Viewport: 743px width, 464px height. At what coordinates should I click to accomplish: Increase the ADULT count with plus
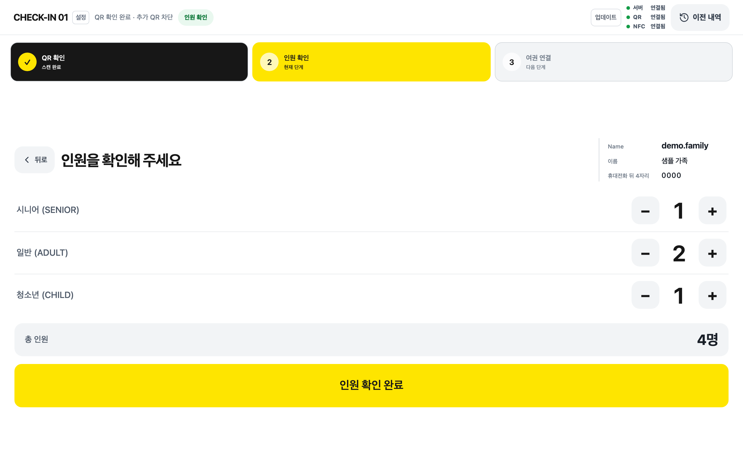point(712,253)
